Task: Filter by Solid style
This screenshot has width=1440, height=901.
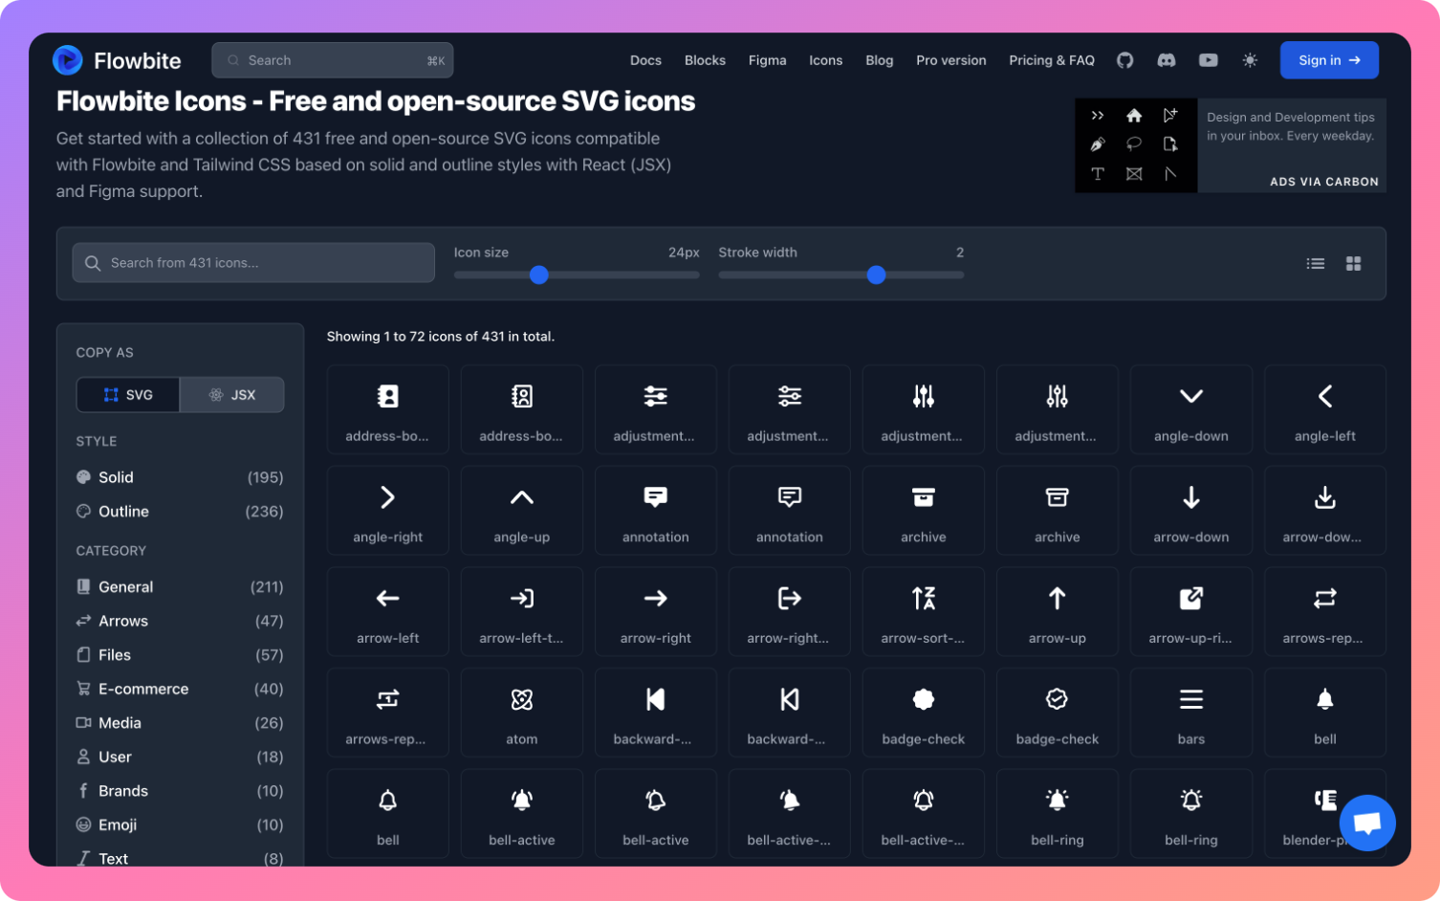Action: (x=180, y=477)
